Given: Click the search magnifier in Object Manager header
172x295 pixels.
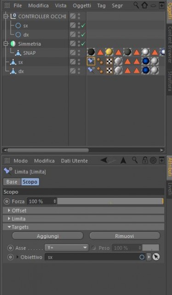Looking at the screenshot, I should pyautogui.click(x=136, y=5).
